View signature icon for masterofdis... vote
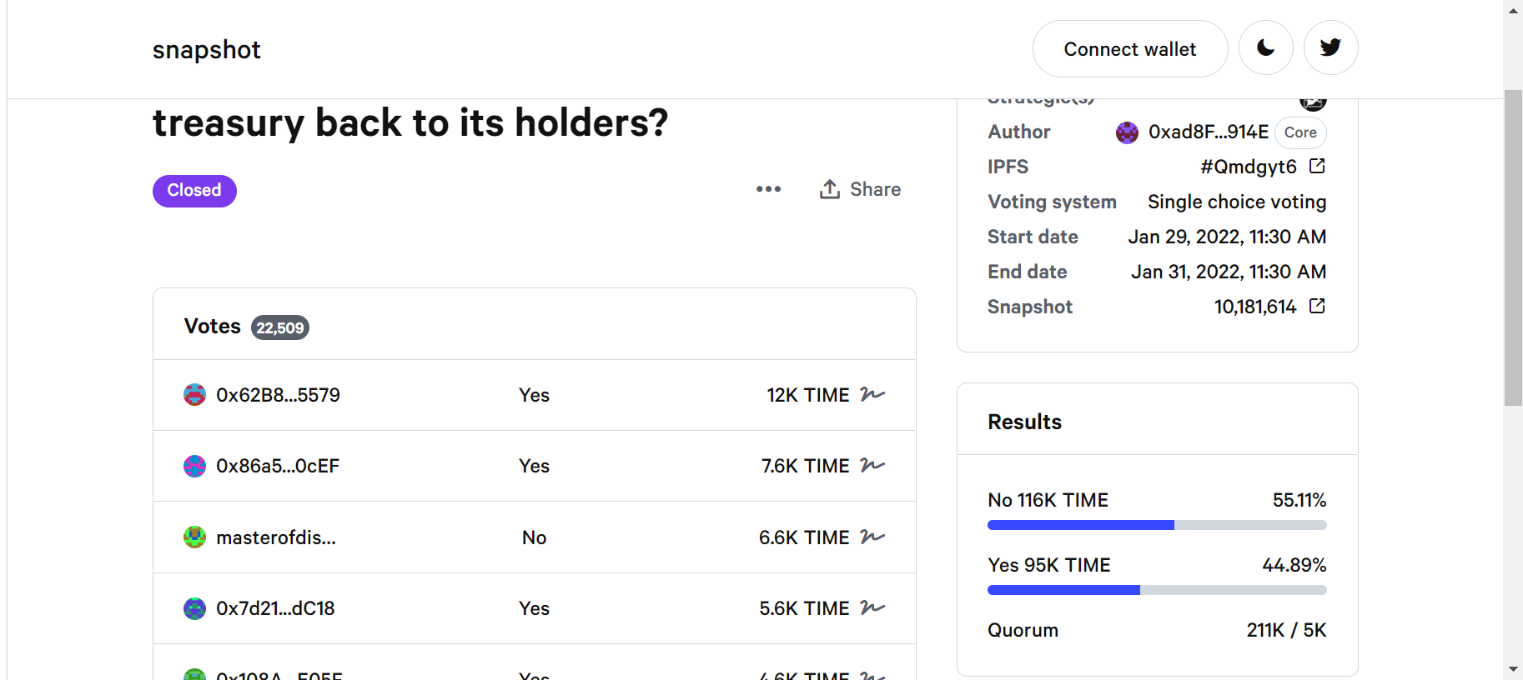1523x680 pixels. tap(872, 537)
